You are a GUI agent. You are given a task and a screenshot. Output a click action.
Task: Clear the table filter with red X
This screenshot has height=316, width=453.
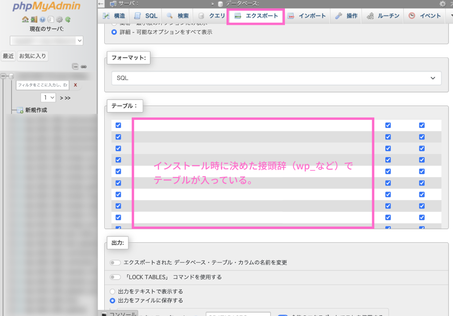pos(75,85)
